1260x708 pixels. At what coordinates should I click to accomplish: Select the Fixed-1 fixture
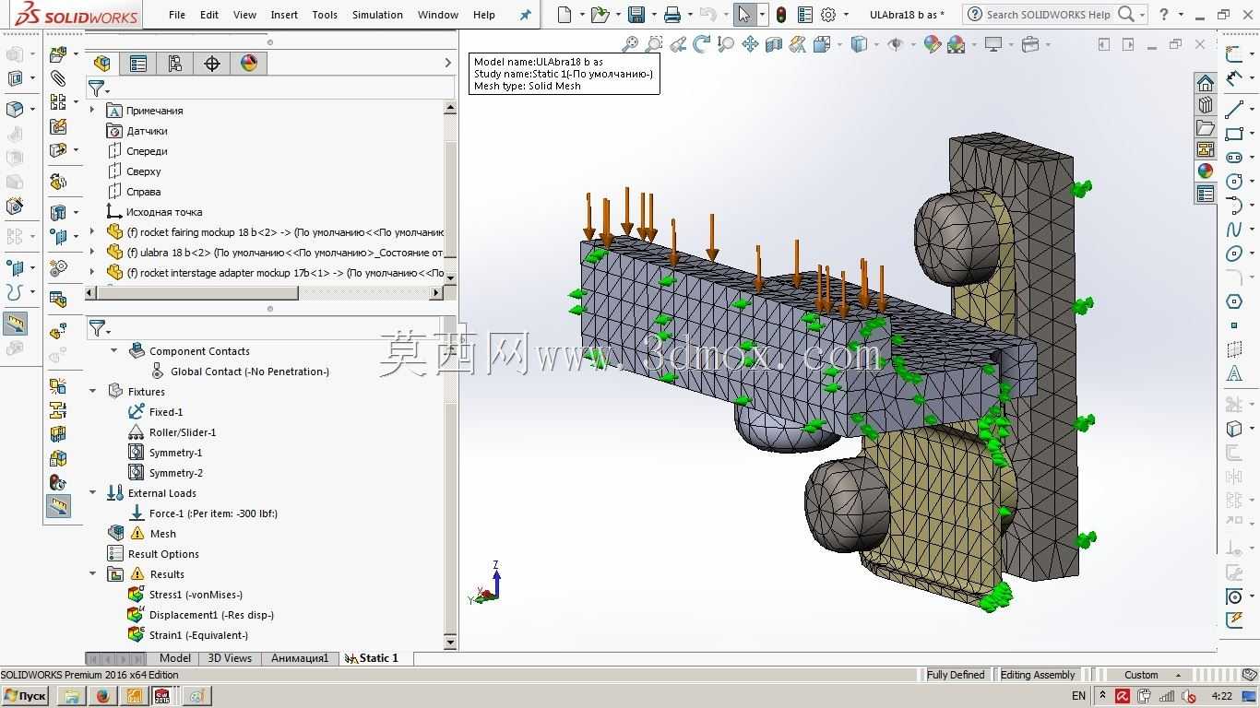tap(166, 412)
